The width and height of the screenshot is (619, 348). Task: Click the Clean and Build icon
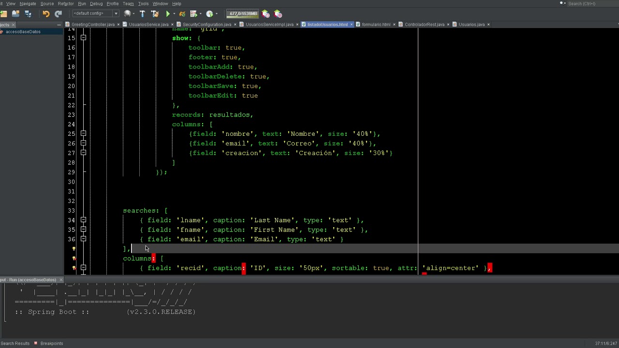click(155, 14)
